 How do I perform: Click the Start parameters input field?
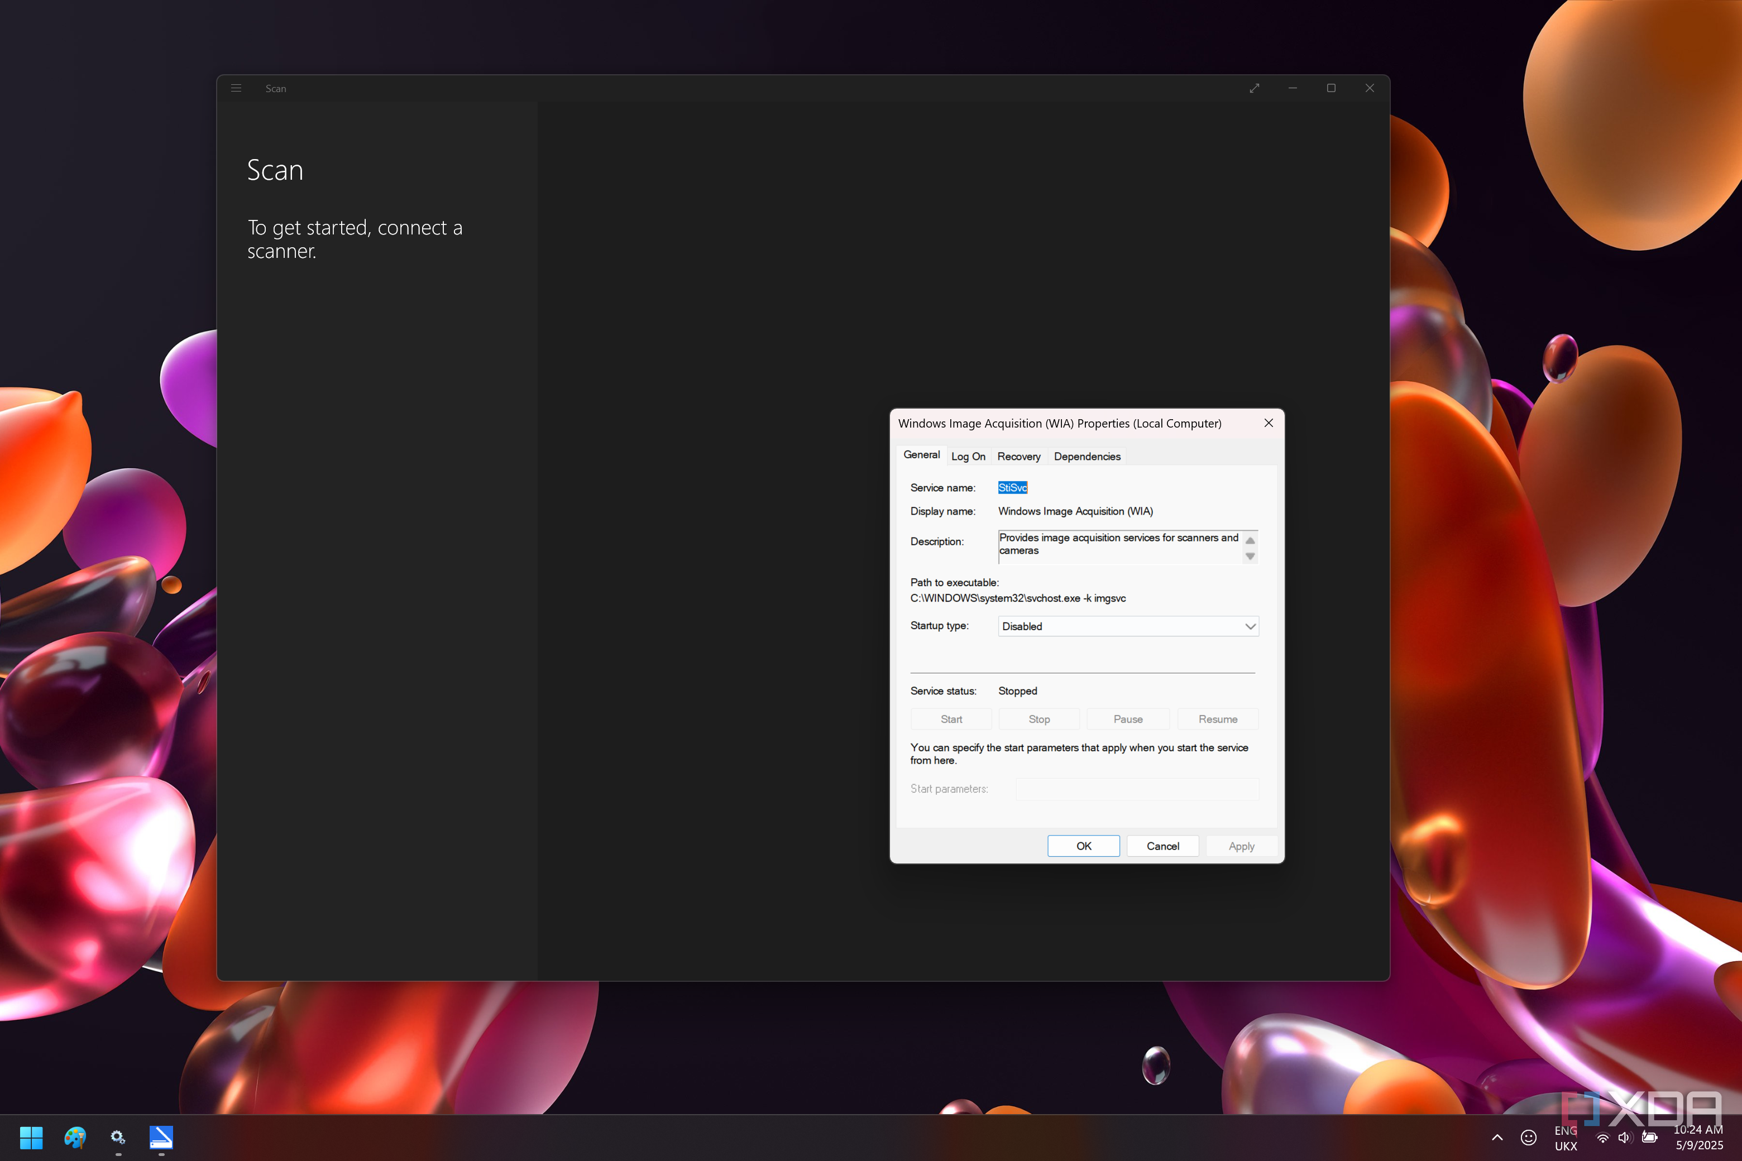pyautogui.click(x=1137, y=789)
